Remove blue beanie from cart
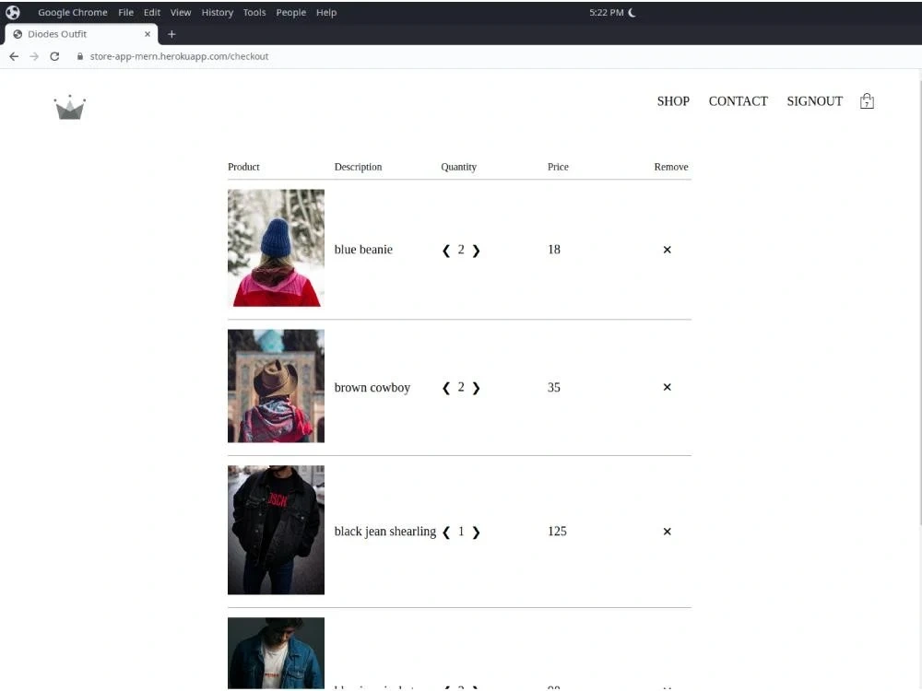 coord(667,250)
